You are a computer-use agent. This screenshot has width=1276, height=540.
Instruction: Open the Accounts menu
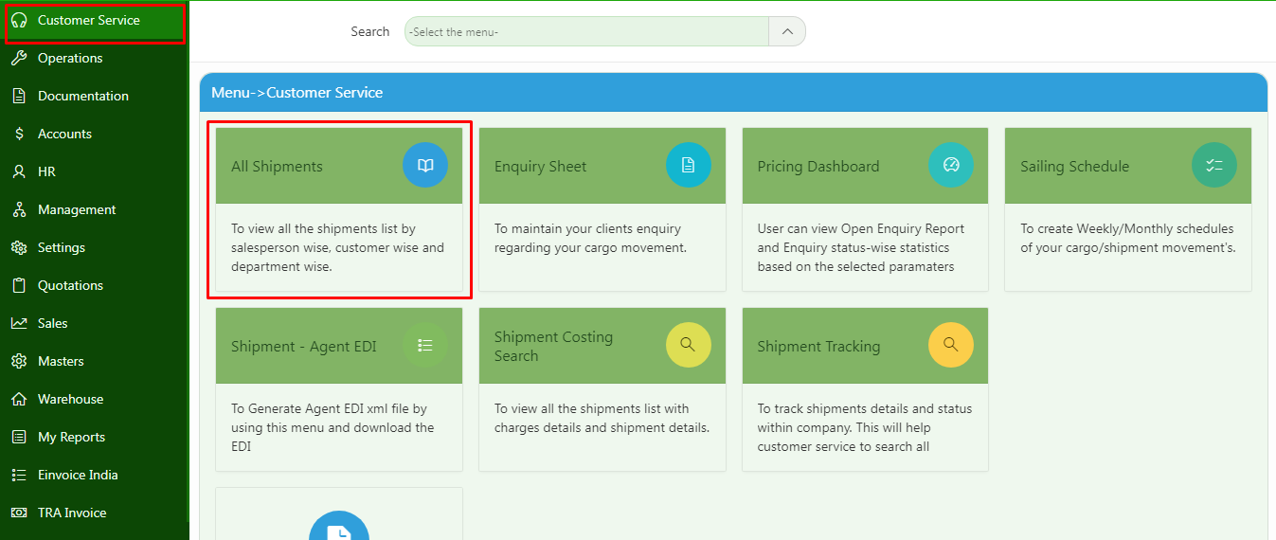(95, 134)
